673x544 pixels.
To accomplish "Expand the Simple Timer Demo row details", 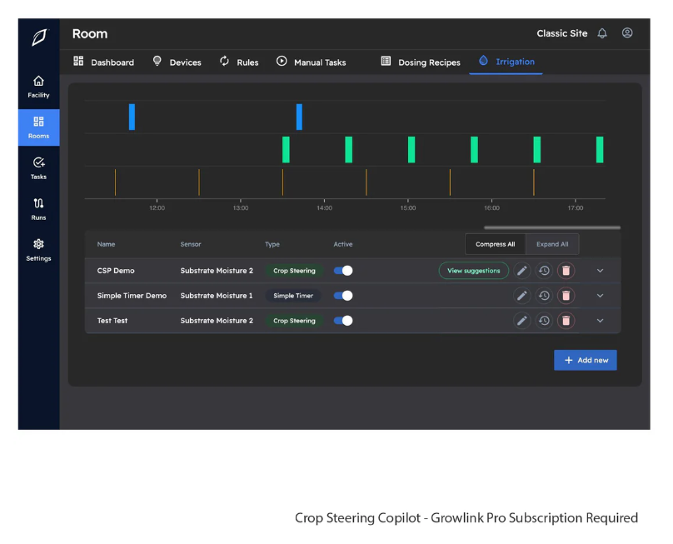I will pos(600,296).
